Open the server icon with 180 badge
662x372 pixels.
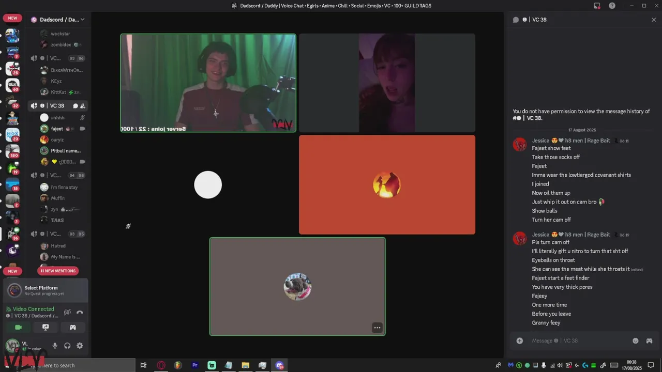point(12,151)
